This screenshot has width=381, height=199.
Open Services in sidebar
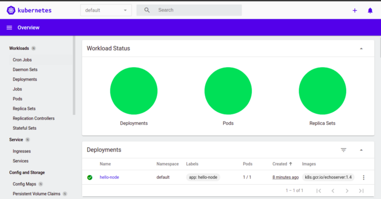click(x=21, y=161)
